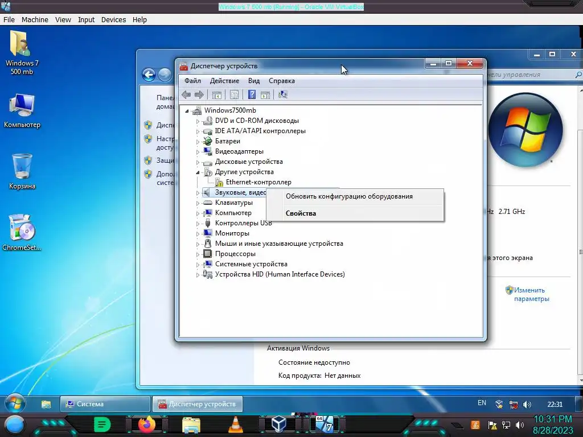Open the Действие menu

pos(224,81)
